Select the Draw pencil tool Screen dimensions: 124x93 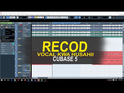click(61, 18)
